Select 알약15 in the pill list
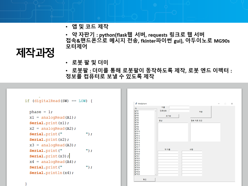Image resolution: width=248 pixels, height=186 pixels. click(x=137, y=143)
